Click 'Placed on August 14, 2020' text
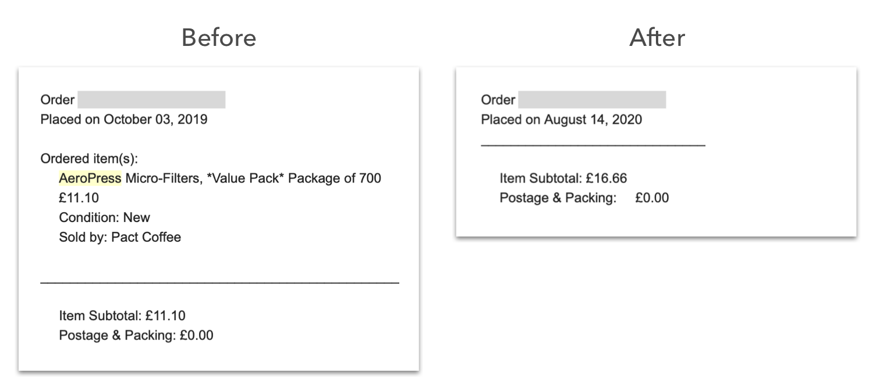The width and height of the screenshot is (873, 387). 561,120
